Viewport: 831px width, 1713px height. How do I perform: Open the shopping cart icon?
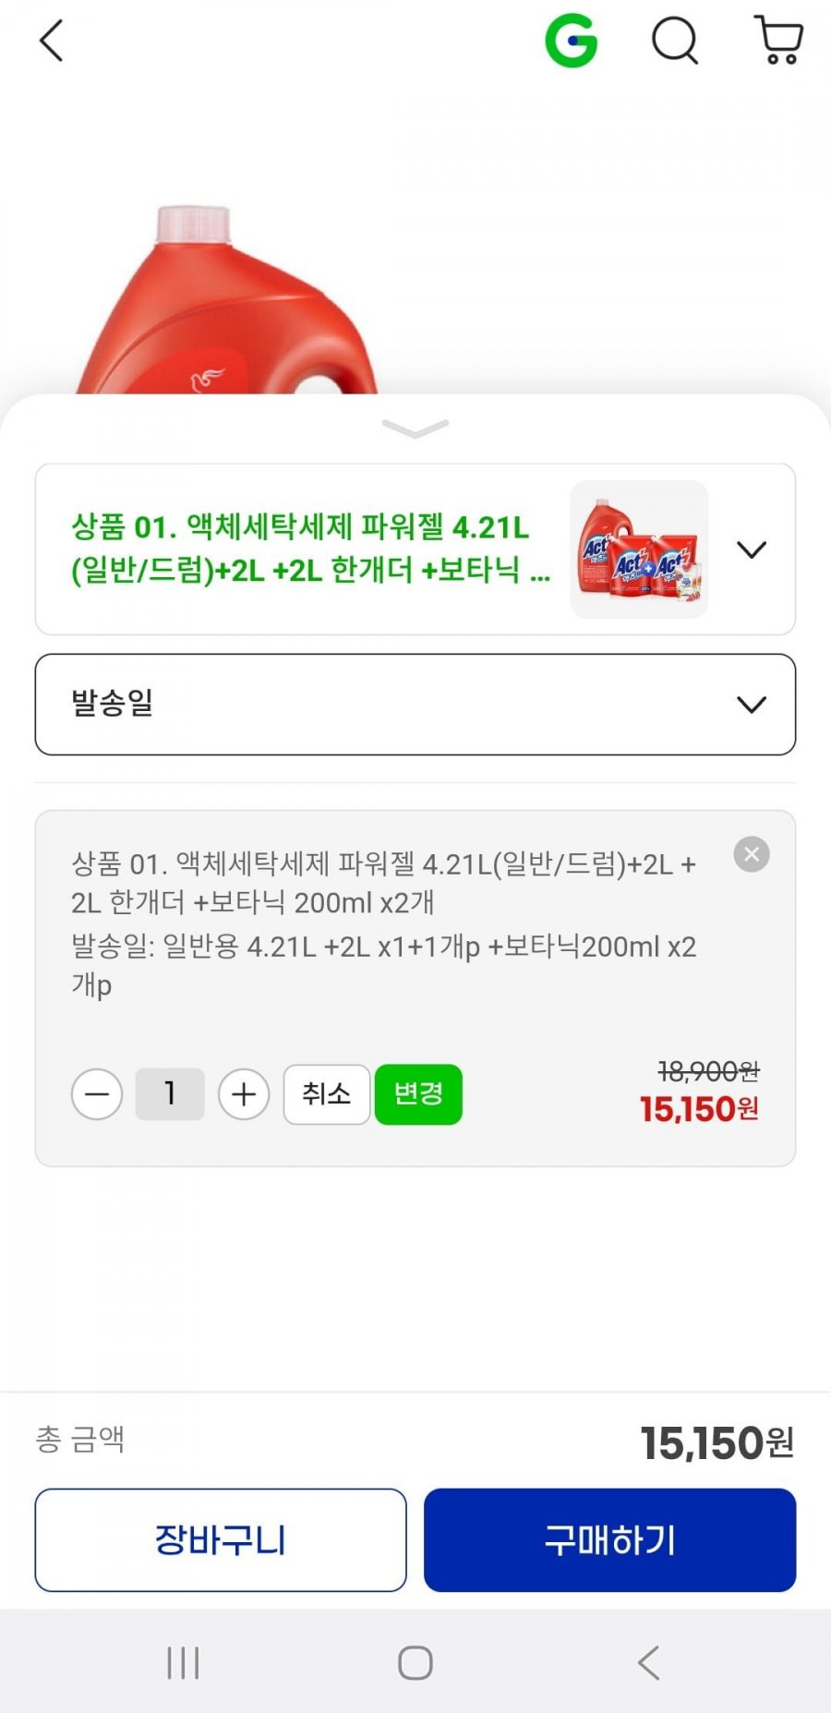[778, 42]
